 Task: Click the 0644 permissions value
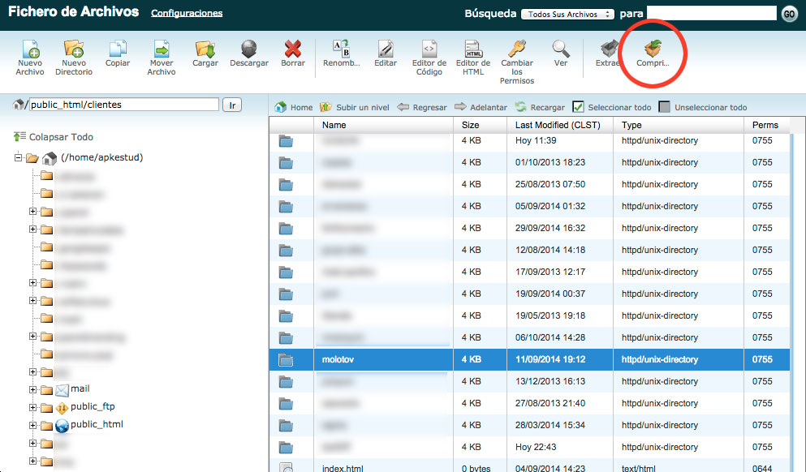[762, 468]
